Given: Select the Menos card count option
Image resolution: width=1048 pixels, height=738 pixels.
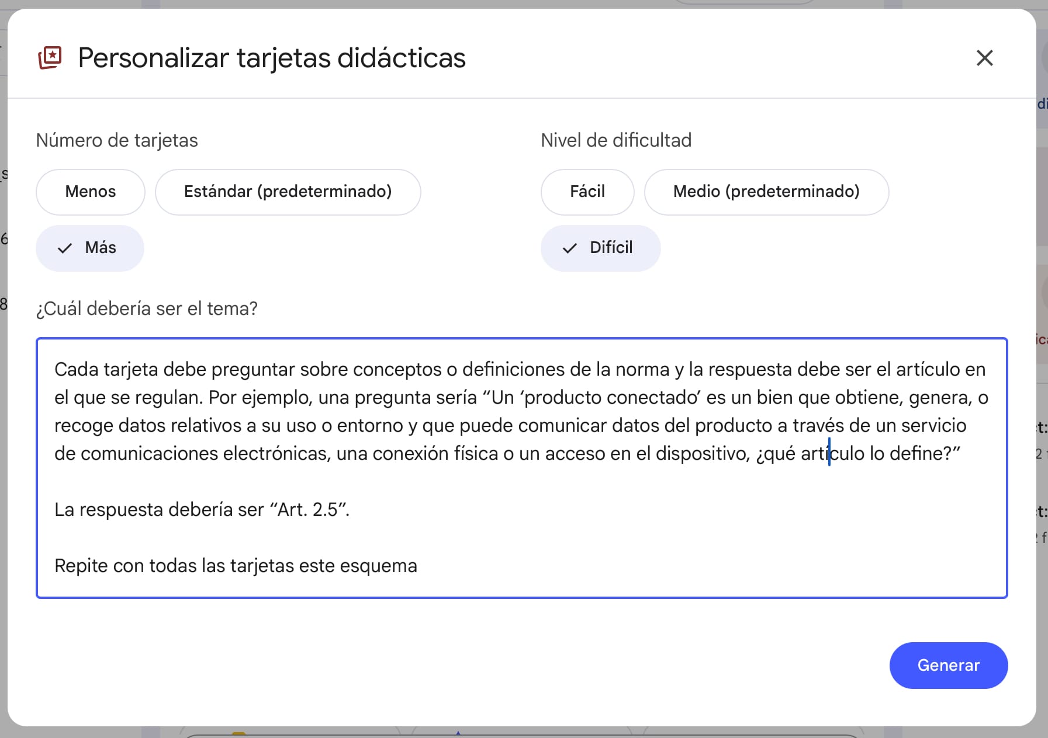Looking at the screenshot, I should (91, 192).
